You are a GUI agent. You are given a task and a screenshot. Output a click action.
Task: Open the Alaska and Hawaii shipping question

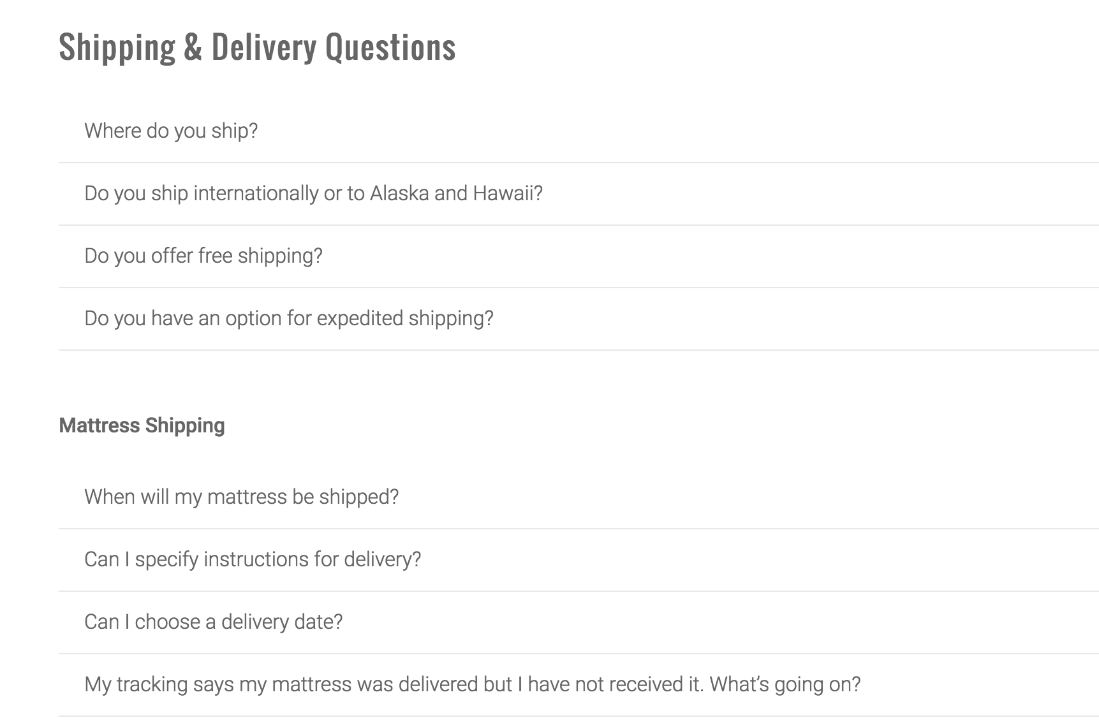coord(579,194)
